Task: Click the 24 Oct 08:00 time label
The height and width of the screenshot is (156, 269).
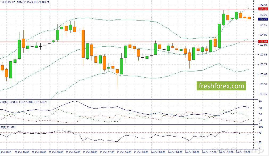Action: click(x=192, y=152)
